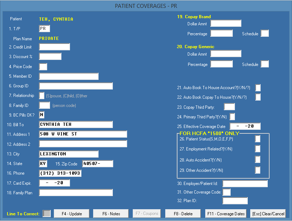This screenshot has height=221, width=292.
Task: Select the Phone number field
Action: pos(60,173)
